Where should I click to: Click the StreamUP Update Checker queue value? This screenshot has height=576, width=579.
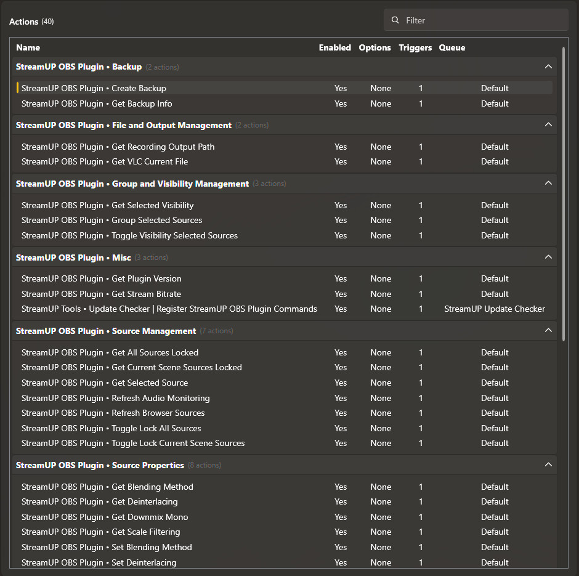495,309
